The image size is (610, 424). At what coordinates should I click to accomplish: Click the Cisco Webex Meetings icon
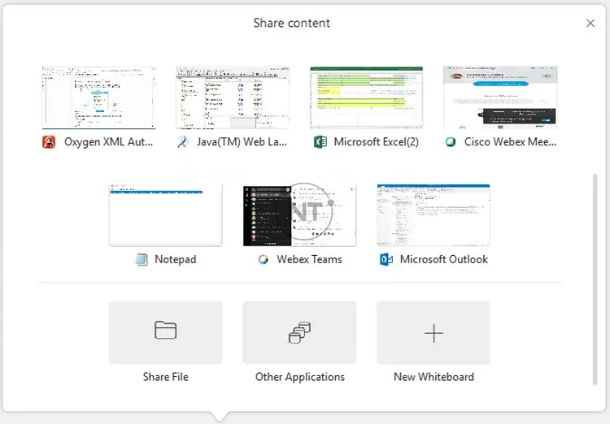(450, 142)
